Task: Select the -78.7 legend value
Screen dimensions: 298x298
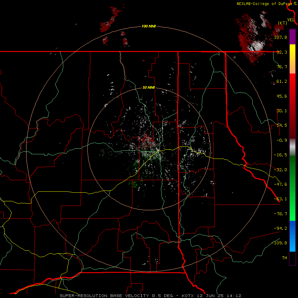Action: [280, 214]
